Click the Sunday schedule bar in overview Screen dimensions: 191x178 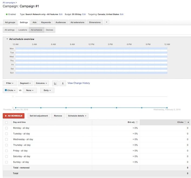point(91,73)
